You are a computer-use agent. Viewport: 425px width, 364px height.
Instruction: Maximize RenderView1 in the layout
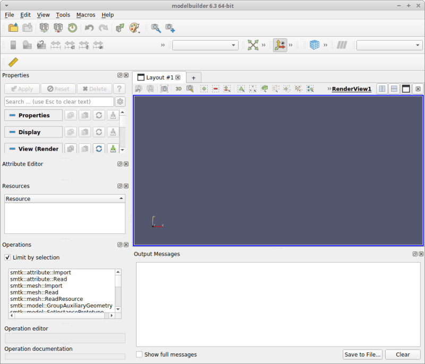click(x=406, y=89)
